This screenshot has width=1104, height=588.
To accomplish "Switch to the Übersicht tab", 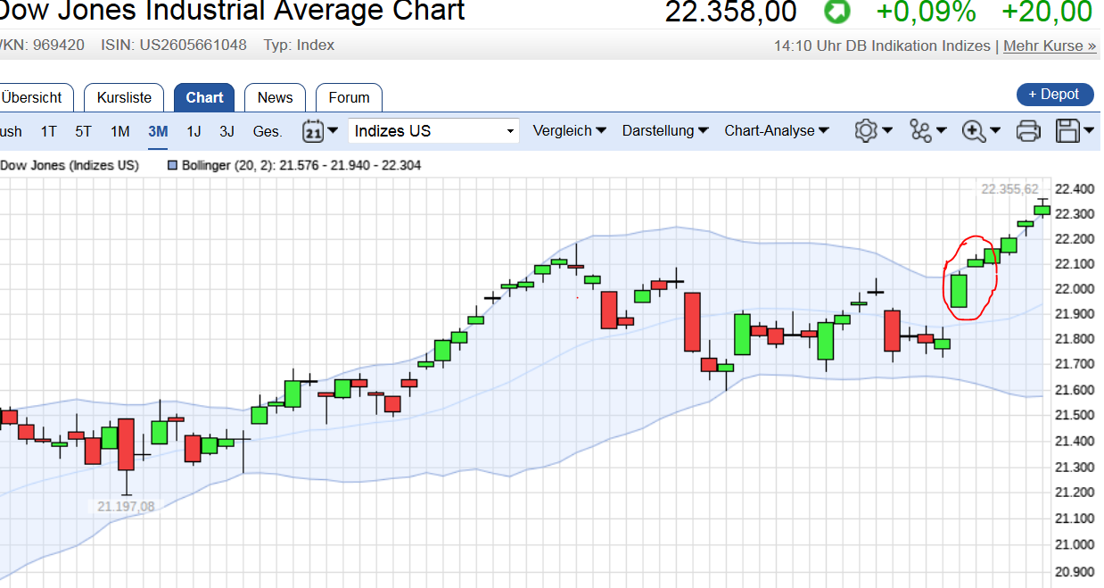I will 34,98.
